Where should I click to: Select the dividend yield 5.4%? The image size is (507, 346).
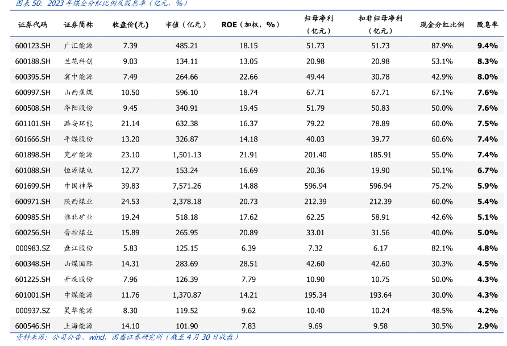pyautogui.click(x=487, y=202)
